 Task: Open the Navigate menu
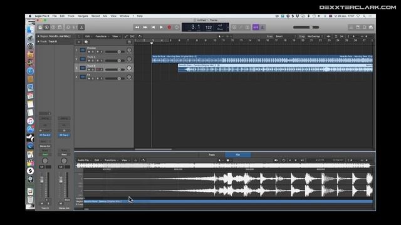(x=83, y=16)
